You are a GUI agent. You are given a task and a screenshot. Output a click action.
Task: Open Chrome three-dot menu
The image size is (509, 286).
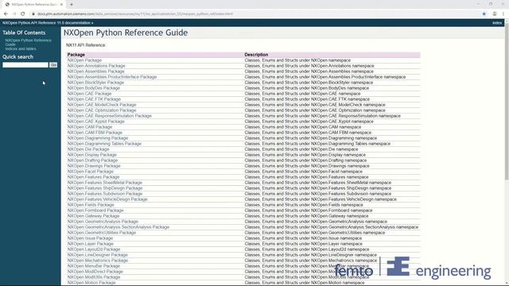click(503, 14)
